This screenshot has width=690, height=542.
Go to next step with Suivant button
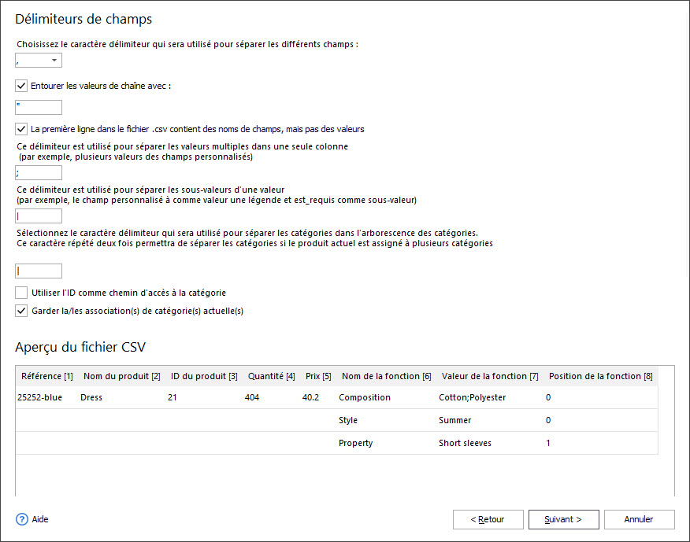564,520
